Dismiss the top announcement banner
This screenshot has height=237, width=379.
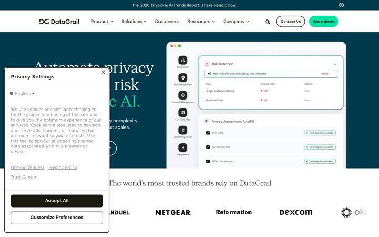pos(341,5)
